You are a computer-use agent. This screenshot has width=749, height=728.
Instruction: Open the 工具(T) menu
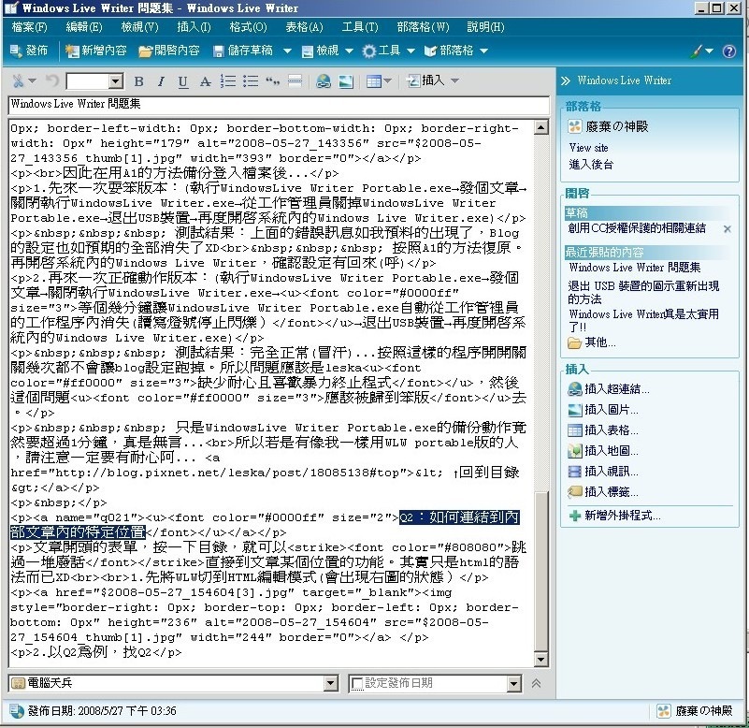tap(360, 27)
